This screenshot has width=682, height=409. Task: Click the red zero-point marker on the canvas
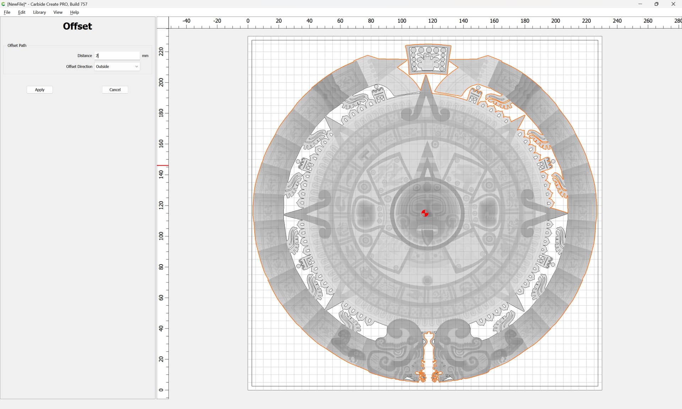(x=425, y=213)
